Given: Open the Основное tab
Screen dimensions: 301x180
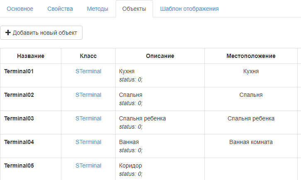Looking at the screenshot, I should pyautogui.click(x=20, y=9).
